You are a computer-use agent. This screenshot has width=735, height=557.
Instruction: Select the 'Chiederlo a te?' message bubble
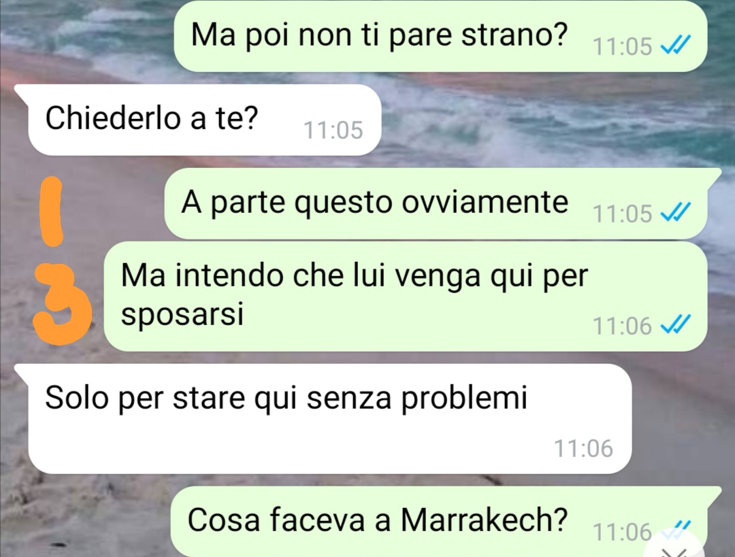tap(204, 120)
